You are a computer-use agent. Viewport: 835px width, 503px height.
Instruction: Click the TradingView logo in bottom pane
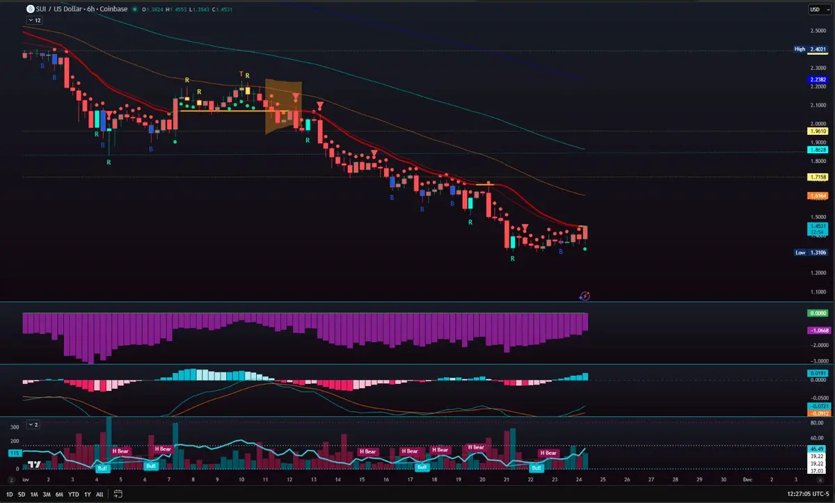click(33, 464)
